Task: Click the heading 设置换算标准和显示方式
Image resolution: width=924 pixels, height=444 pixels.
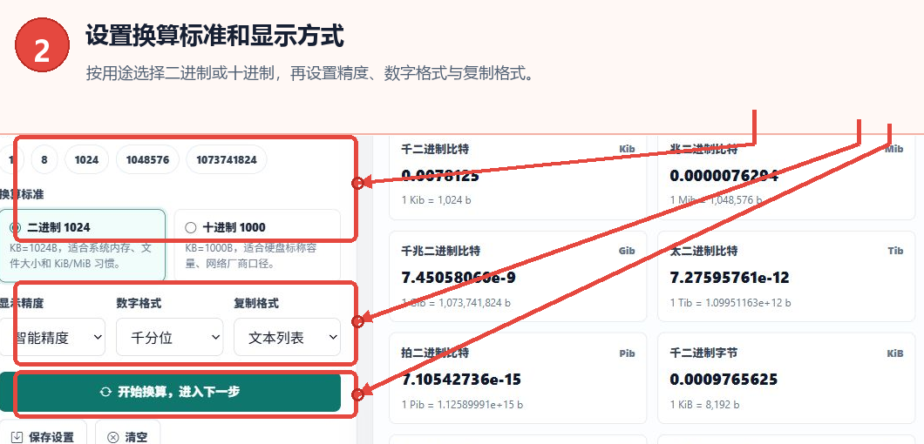Action: (214, 36)
